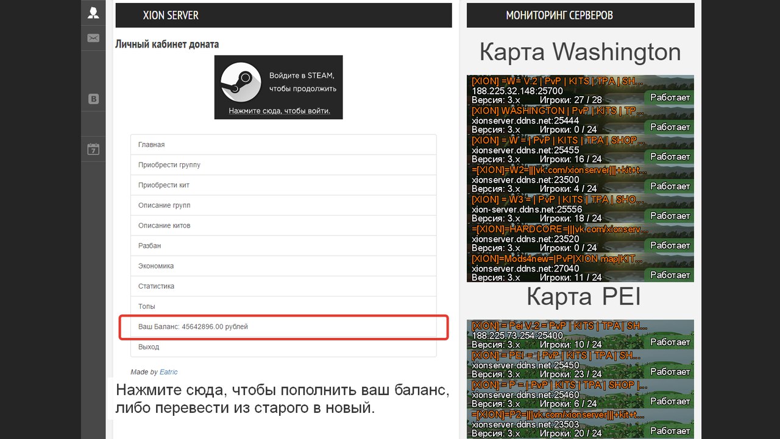The height and width of the screenshot is (439, 780).
Task: Click 'Работает' status for xionserver.ddns.net:25460
Action: point(670,401)
